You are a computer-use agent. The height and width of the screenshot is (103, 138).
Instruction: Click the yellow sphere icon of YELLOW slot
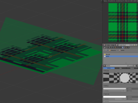click(x=105, y=54)
